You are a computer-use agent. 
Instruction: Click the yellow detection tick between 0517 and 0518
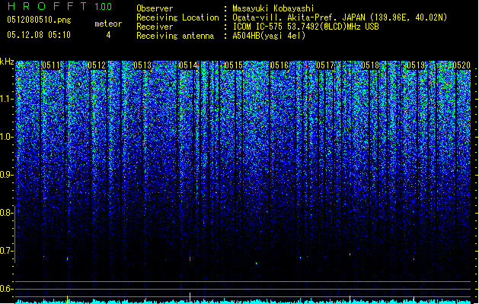350,299
